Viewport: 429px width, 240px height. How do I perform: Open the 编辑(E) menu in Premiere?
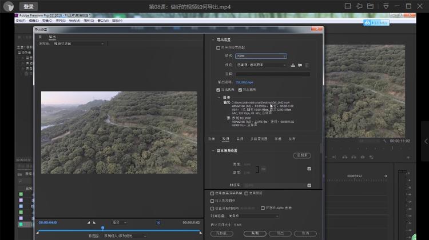(34, 21)
